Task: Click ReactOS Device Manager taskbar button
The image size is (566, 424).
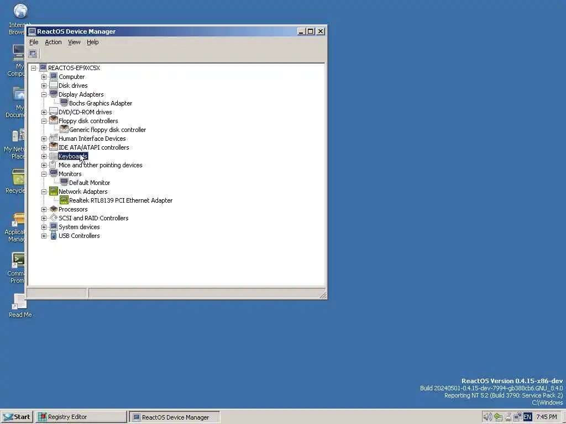Action: point(175,417)
